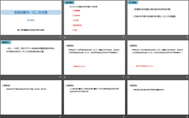Click the animation star icon under slide 5
The height and width of the screenshot is (118, 189).
[64, 77]
